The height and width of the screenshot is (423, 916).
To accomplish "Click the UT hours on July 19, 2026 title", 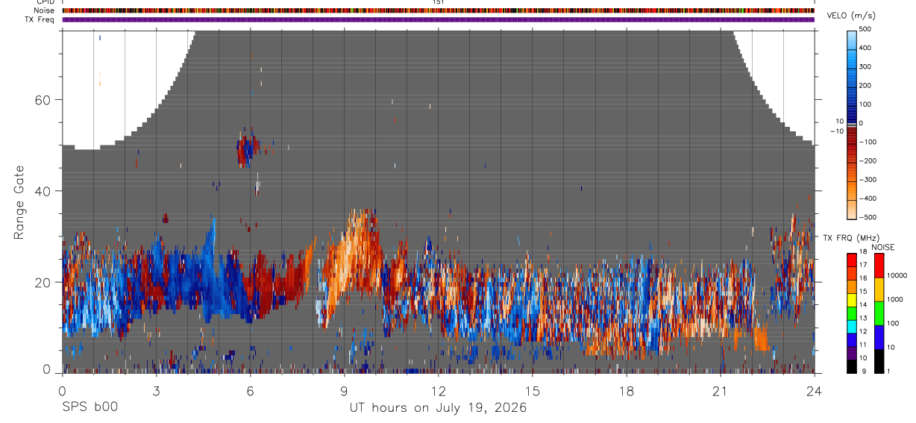I will coord(438,408).
